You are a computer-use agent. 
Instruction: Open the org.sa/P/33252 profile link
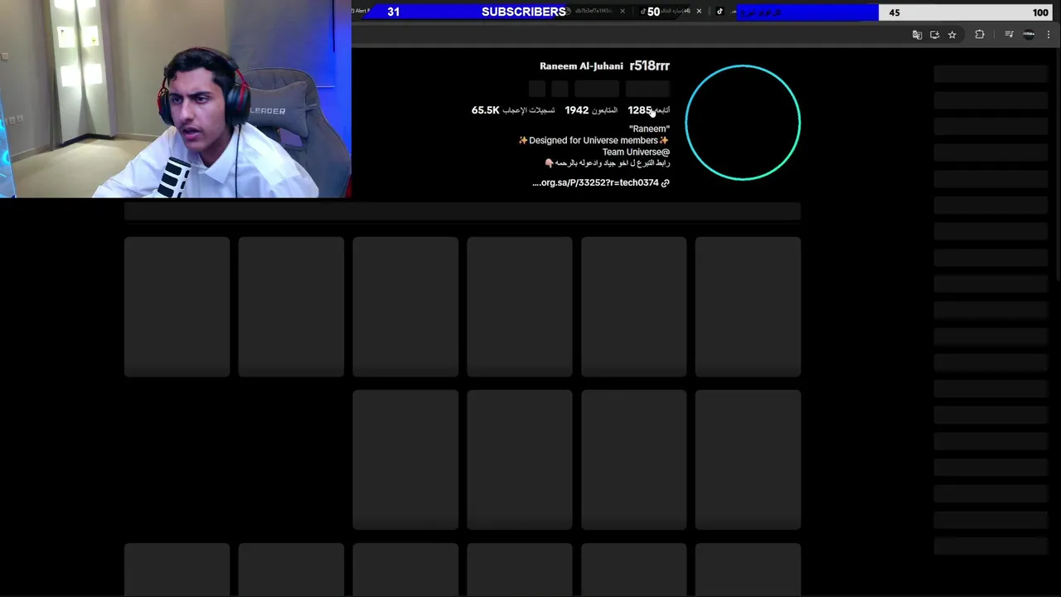(x=596, y=182)
